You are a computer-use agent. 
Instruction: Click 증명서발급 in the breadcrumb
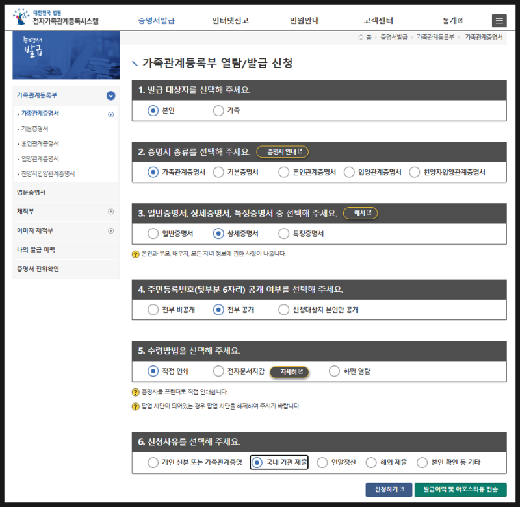pyautogui.click(x=394, y=38)
